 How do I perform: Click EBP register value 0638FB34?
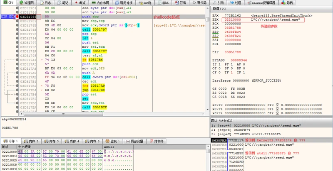click(x=233, y=32)
